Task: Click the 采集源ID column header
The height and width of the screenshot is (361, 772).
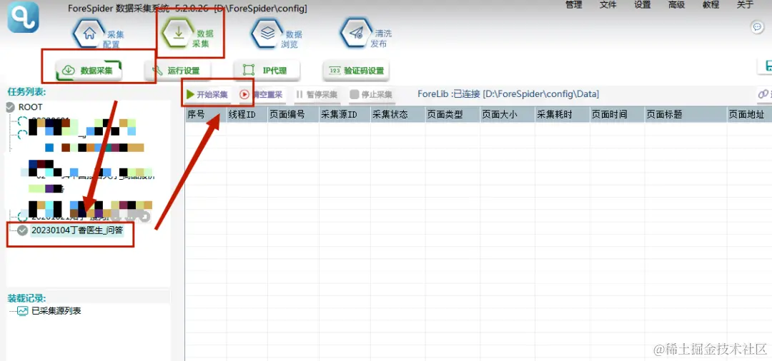Action: 345,114
